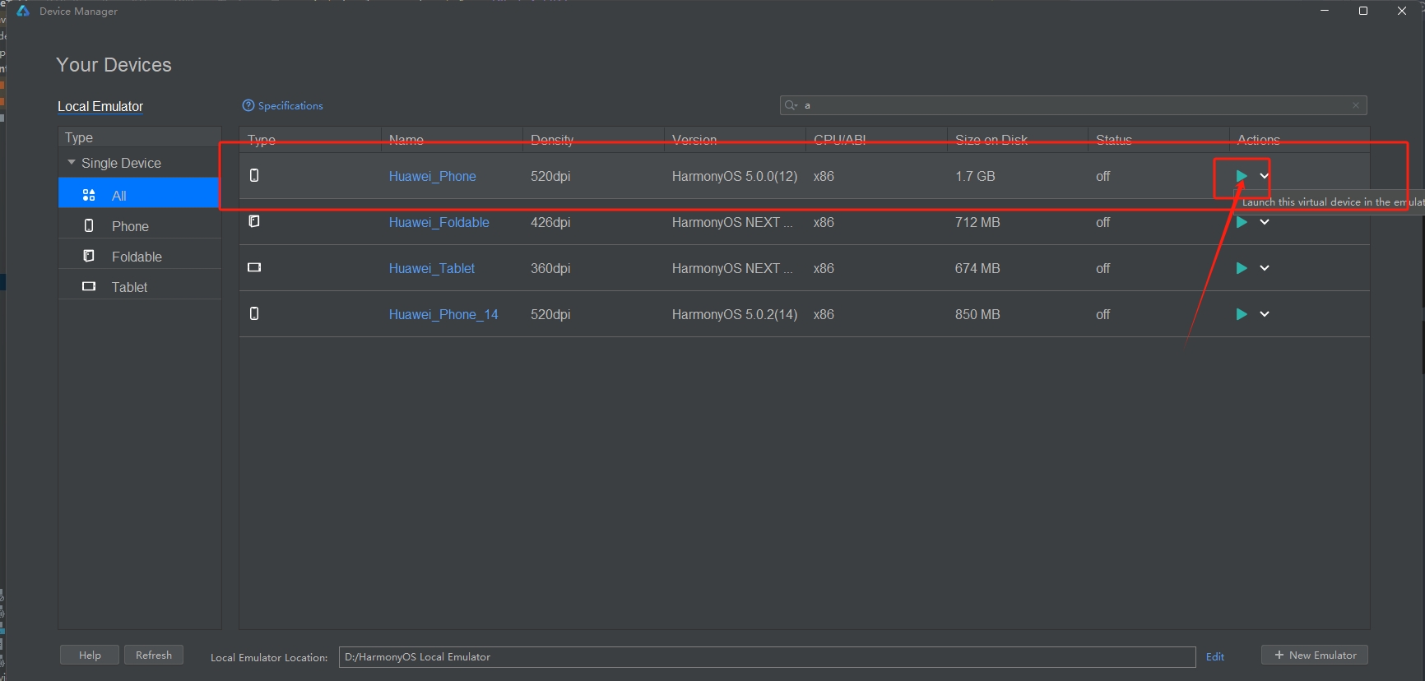Edit the local emulator location

(1214, 656)
